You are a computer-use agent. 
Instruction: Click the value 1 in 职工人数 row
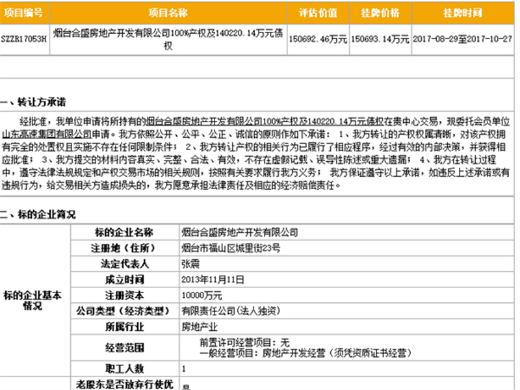184,369
